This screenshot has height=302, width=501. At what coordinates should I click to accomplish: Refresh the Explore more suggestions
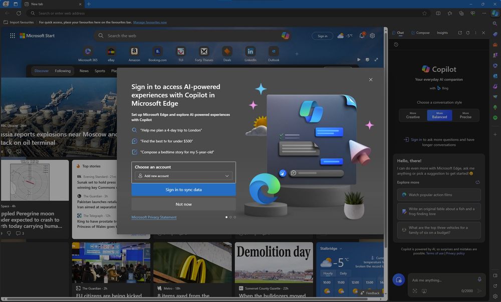click(477, 182)
